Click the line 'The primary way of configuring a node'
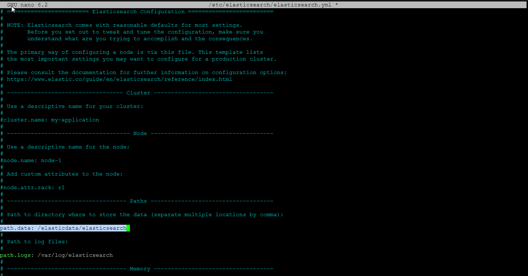The width and height of the screenshot is (528, 276). (132, 52)
